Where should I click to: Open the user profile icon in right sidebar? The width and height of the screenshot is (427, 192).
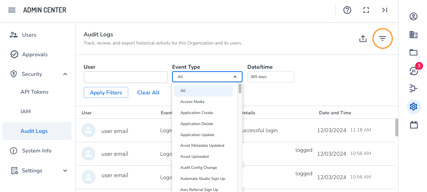point(413,16)
